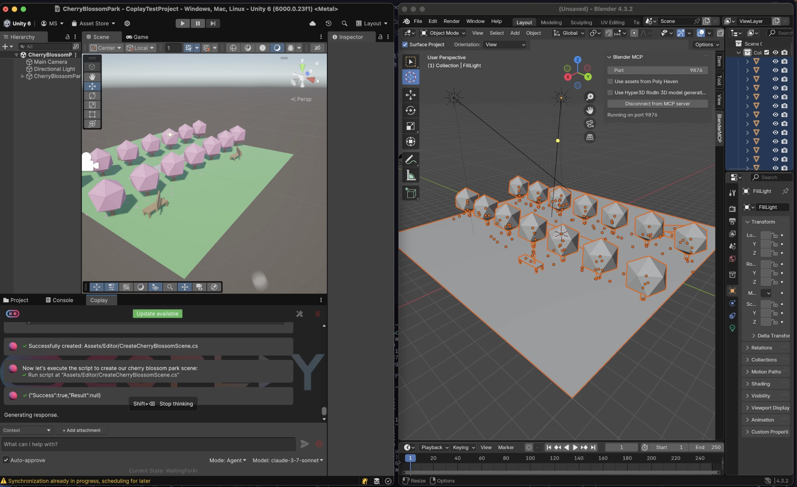The height and width of the screenshot is (487, 797).
Task: Click the Blender Scale tool
Action: point(411,126)
